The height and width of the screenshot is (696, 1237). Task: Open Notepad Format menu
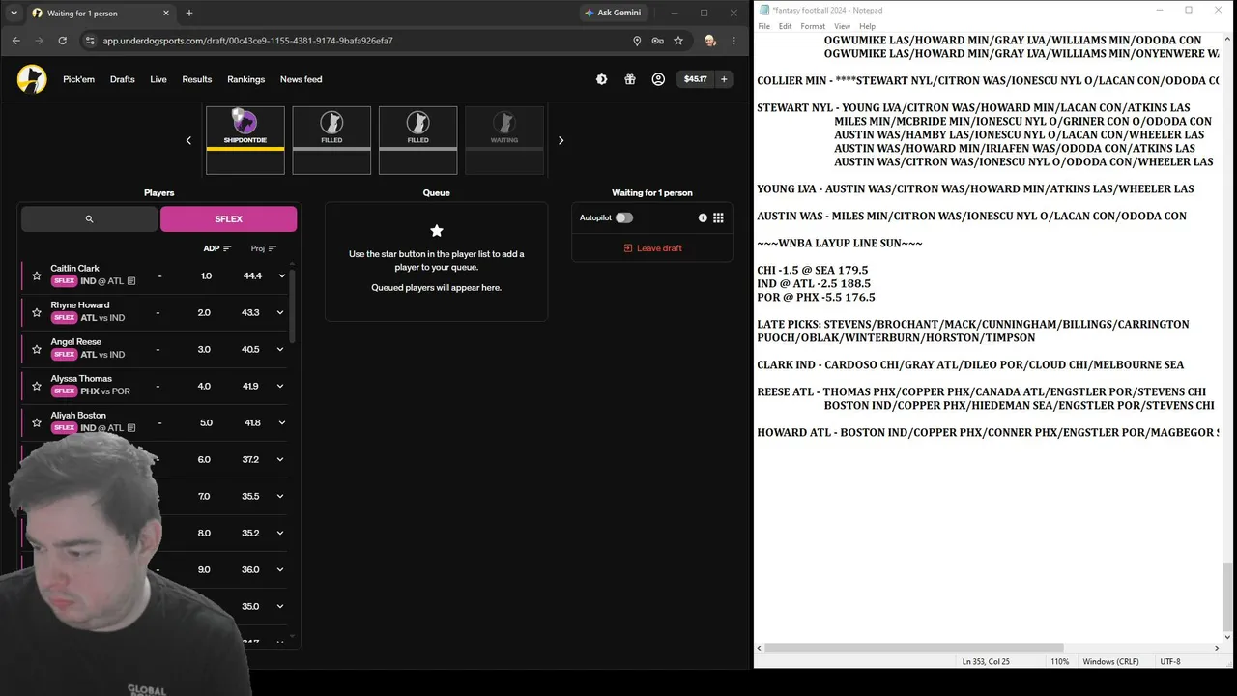pos(813,26)
